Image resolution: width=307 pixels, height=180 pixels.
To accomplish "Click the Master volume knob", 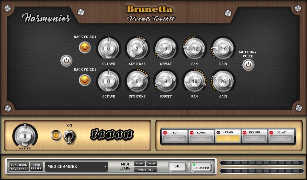I will click(x=25, y=136).
